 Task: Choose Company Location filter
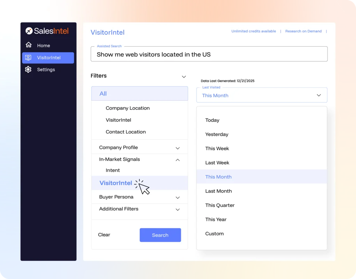pyautogui.click(x=128, y=108)
